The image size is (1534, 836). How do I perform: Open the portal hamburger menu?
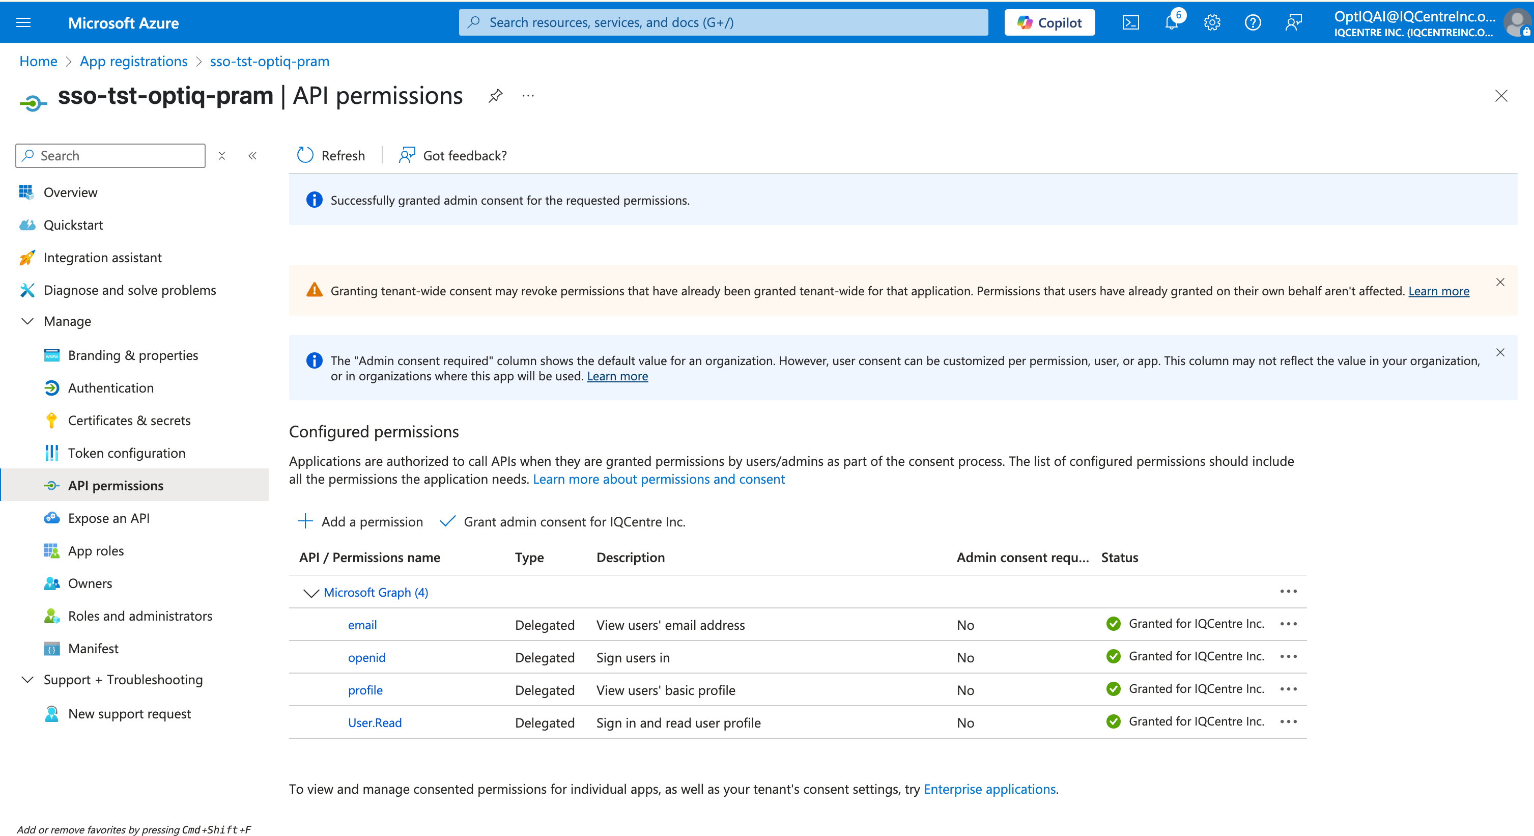click(x=23, y=22)
